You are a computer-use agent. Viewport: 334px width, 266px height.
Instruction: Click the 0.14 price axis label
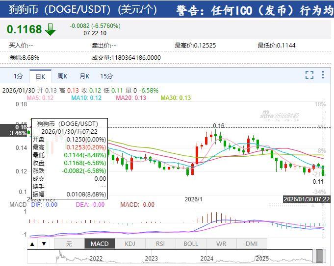pyautogui.click(x=21, y=147)
